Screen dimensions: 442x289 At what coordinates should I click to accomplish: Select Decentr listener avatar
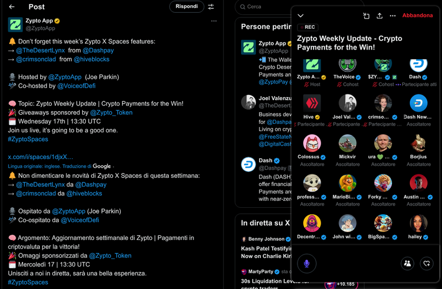[312, 223]
